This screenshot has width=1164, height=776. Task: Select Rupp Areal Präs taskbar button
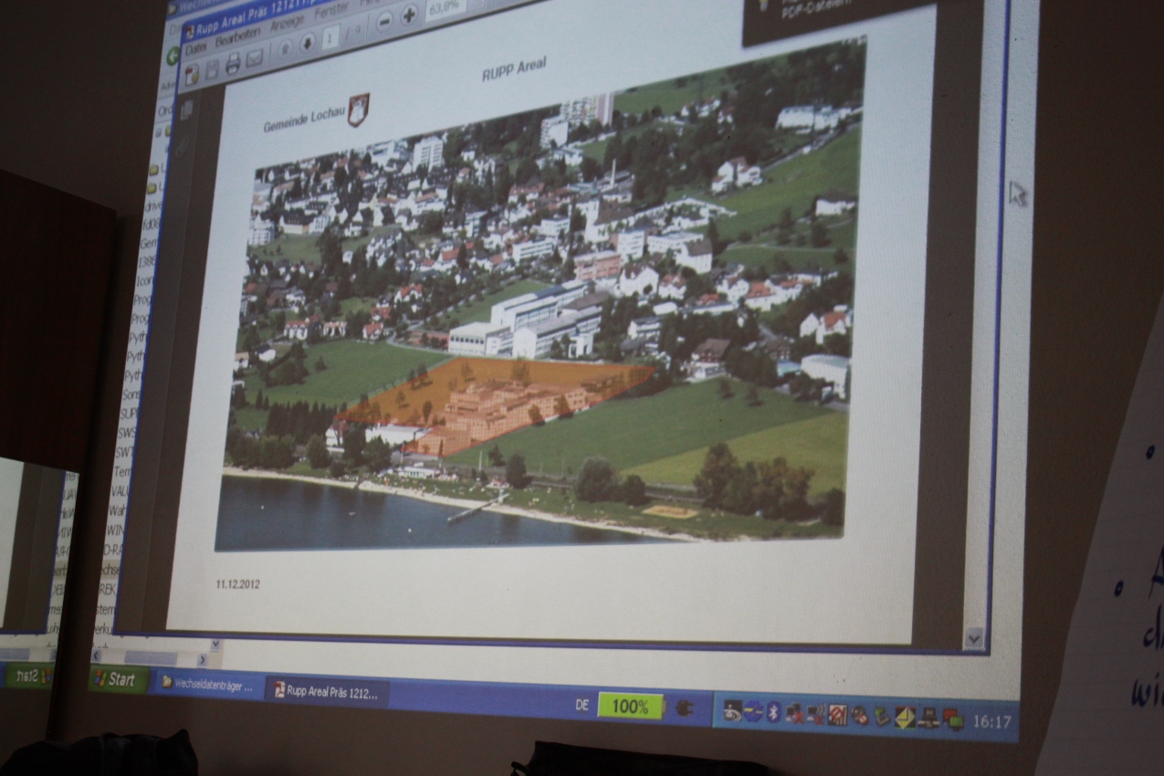tap(327, 692)
